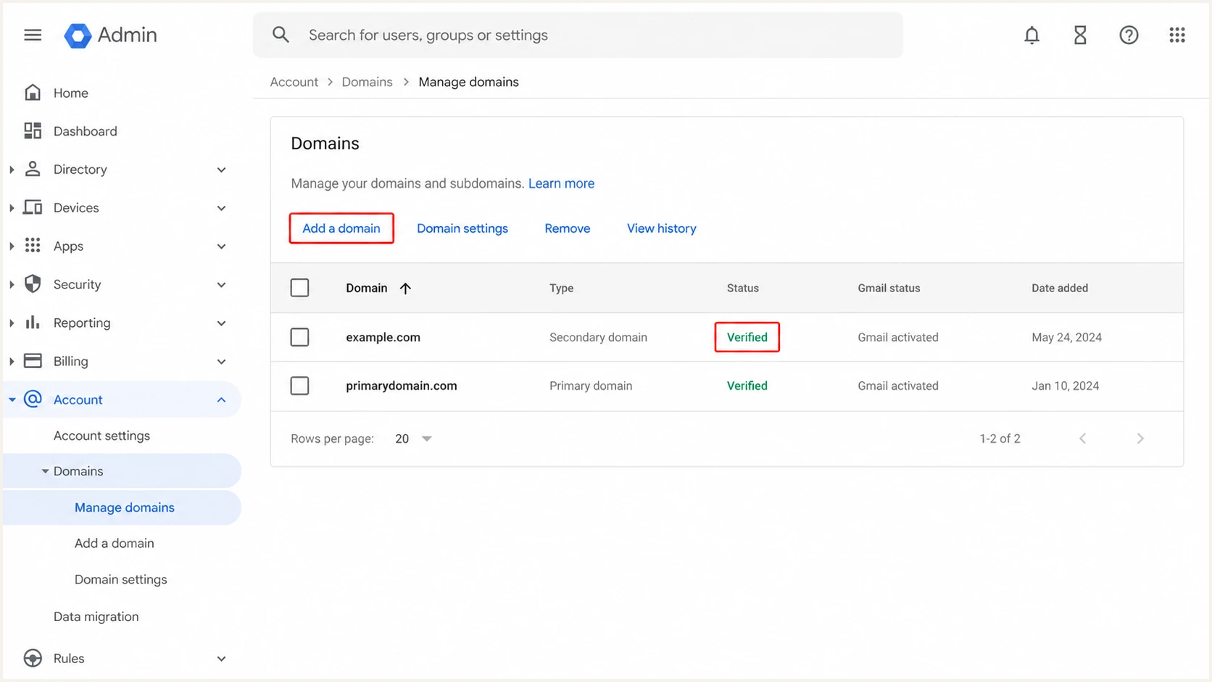Click the Add a domain button
This screenshot has height=682, width=1212.
(x=341, y=228)
